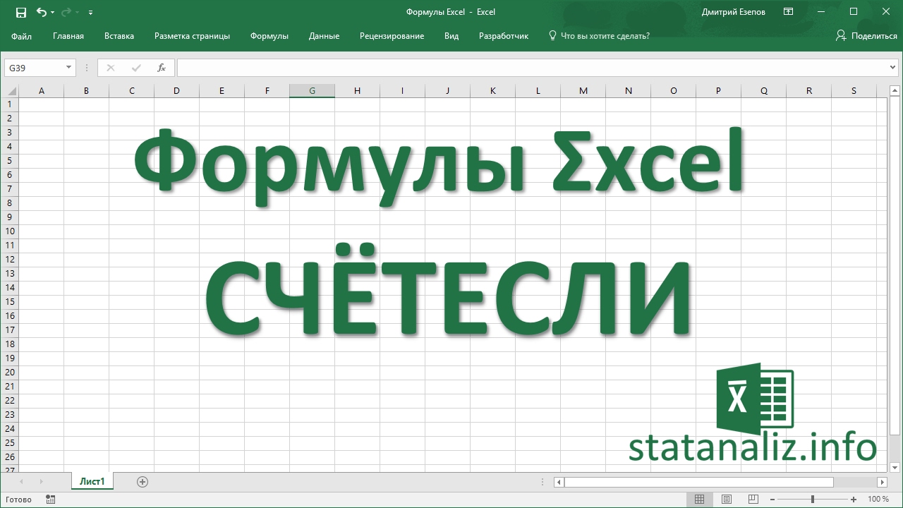The width and height of the screenshot is (903, 508).
Task: Open Customize Quick Access Toolbar dropdown
Action: [91, 13]
